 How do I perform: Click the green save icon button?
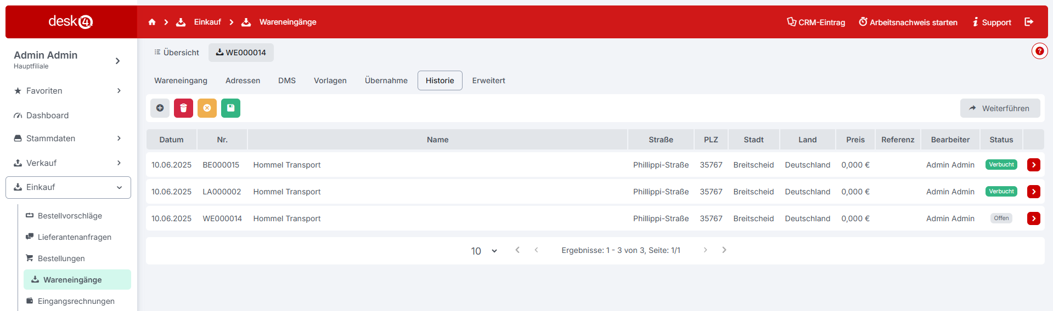pos(230,108)
